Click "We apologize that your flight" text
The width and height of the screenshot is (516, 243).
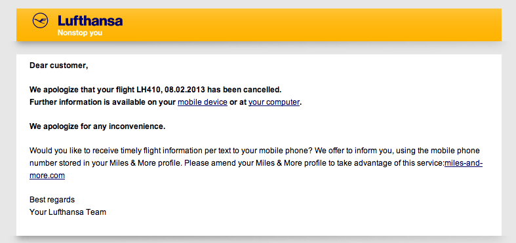tap(81, 90)
